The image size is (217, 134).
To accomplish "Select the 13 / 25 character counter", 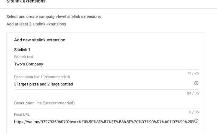I will pyautogui.click(x=193, y=73).
